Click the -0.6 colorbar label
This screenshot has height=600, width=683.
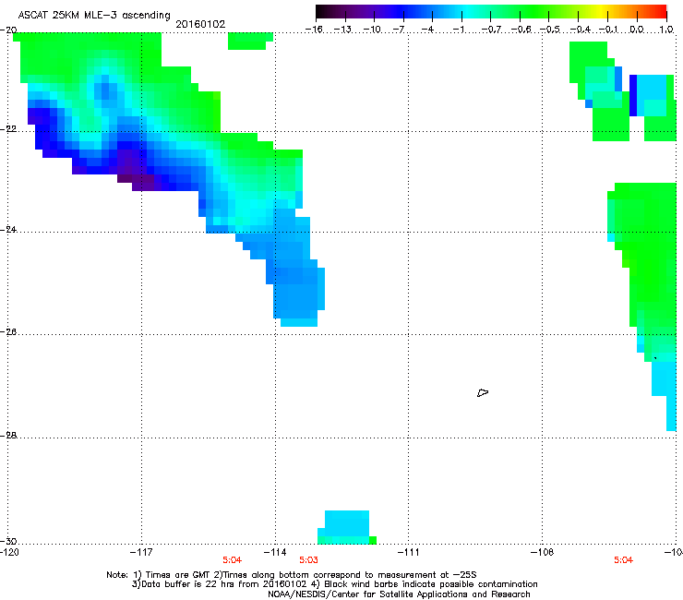coord(521,30)
